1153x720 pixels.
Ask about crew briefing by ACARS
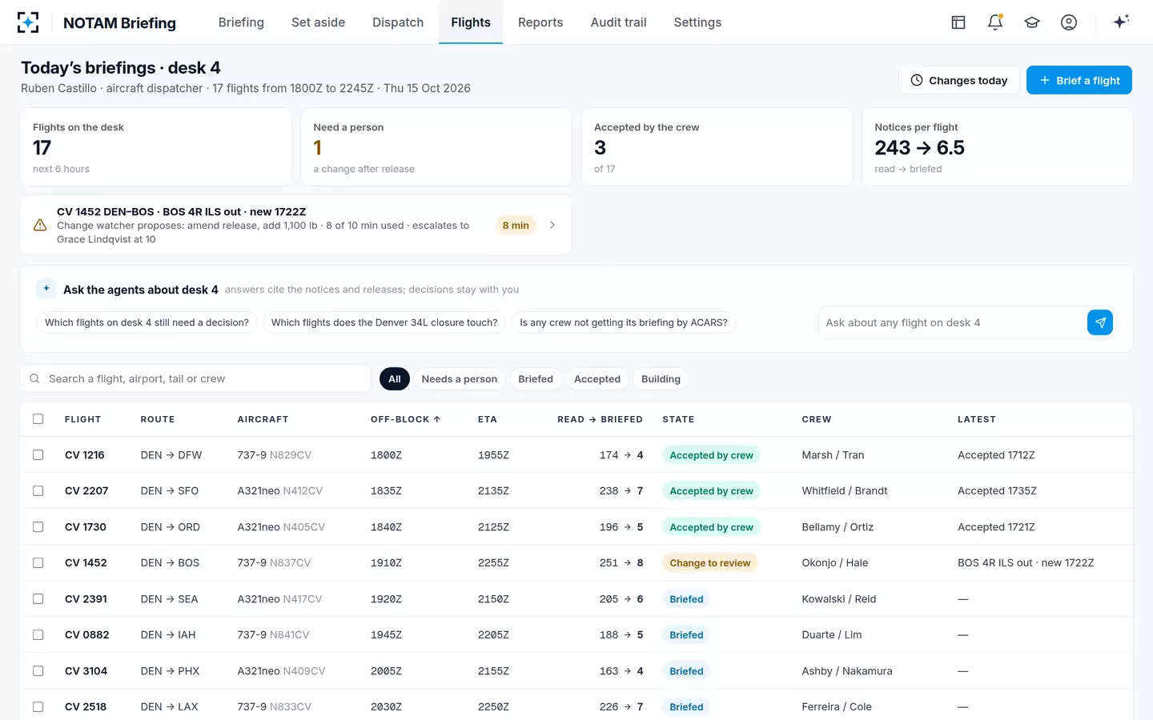[624, 322]
